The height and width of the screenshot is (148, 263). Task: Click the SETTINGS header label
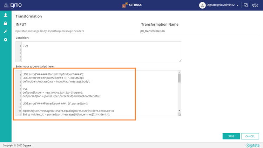(135, 5)
